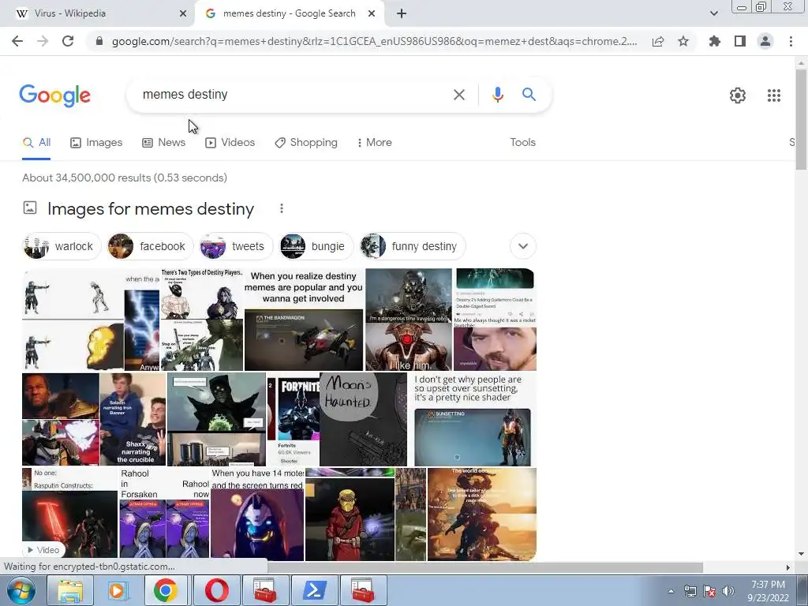
Task: Filter images by the bungie chip
Action: click(316, 246)
